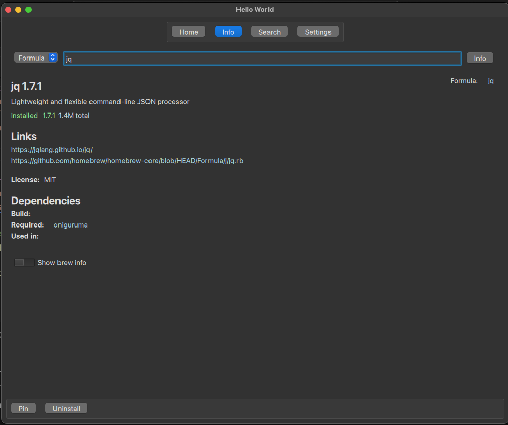Click the installed version 1.7.1 text
508x425 pixels.
point(49,116)
